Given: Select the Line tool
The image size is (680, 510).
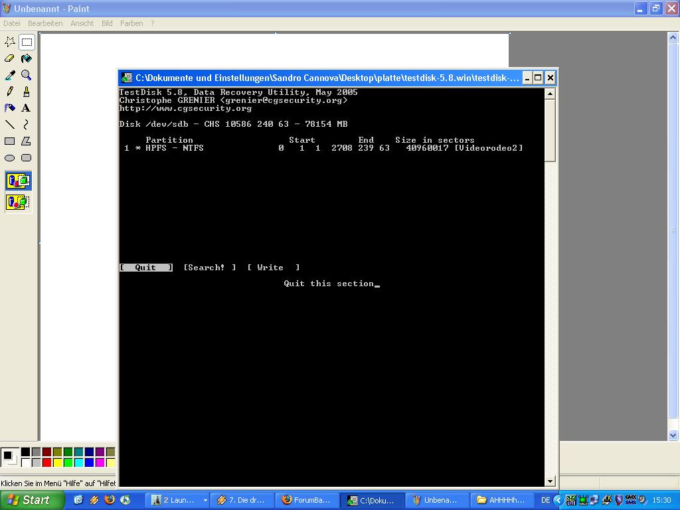Looking at the screenshot, I should 10,124.
